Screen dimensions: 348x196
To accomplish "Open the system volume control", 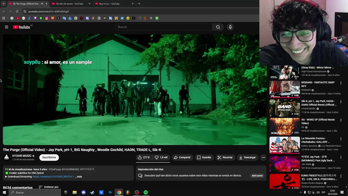I will coord(318,192).
